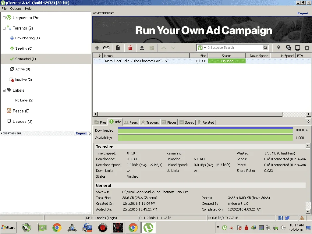Image resolution: width=312 pixels, height=234 pixels.
Task: Switch to the Related tab
Action: click(206, 122)
